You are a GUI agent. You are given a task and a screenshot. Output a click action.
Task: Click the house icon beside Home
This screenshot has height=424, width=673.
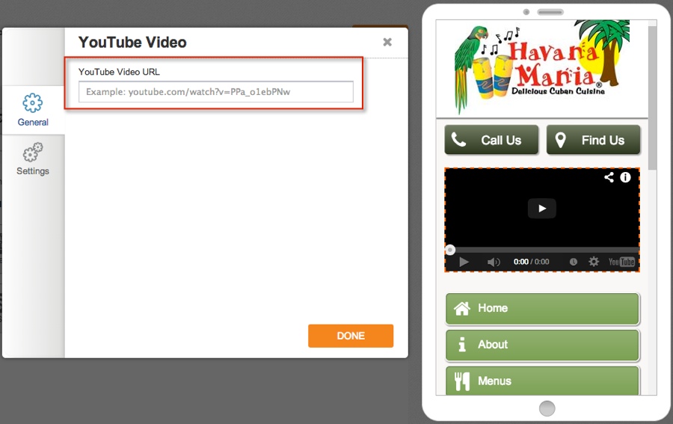(462, 308)
